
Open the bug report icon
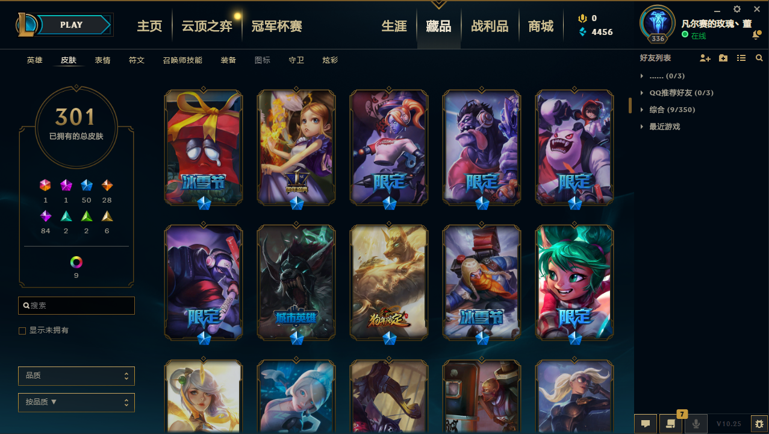[759, 424]
